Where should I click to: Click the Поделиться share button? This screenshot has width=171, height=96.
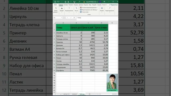coord(113,5)
